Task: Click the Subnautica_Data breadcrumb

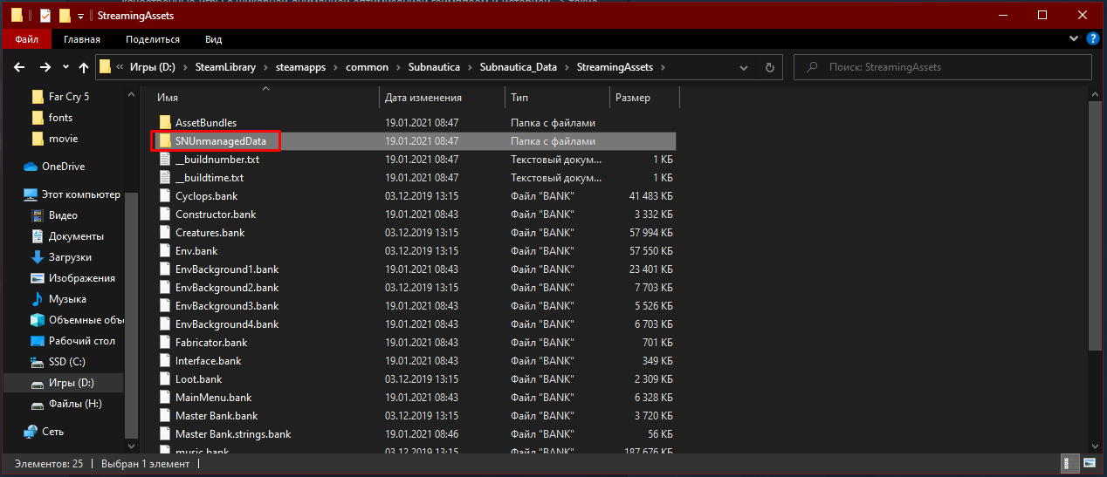Action: [x=517, y=67]
